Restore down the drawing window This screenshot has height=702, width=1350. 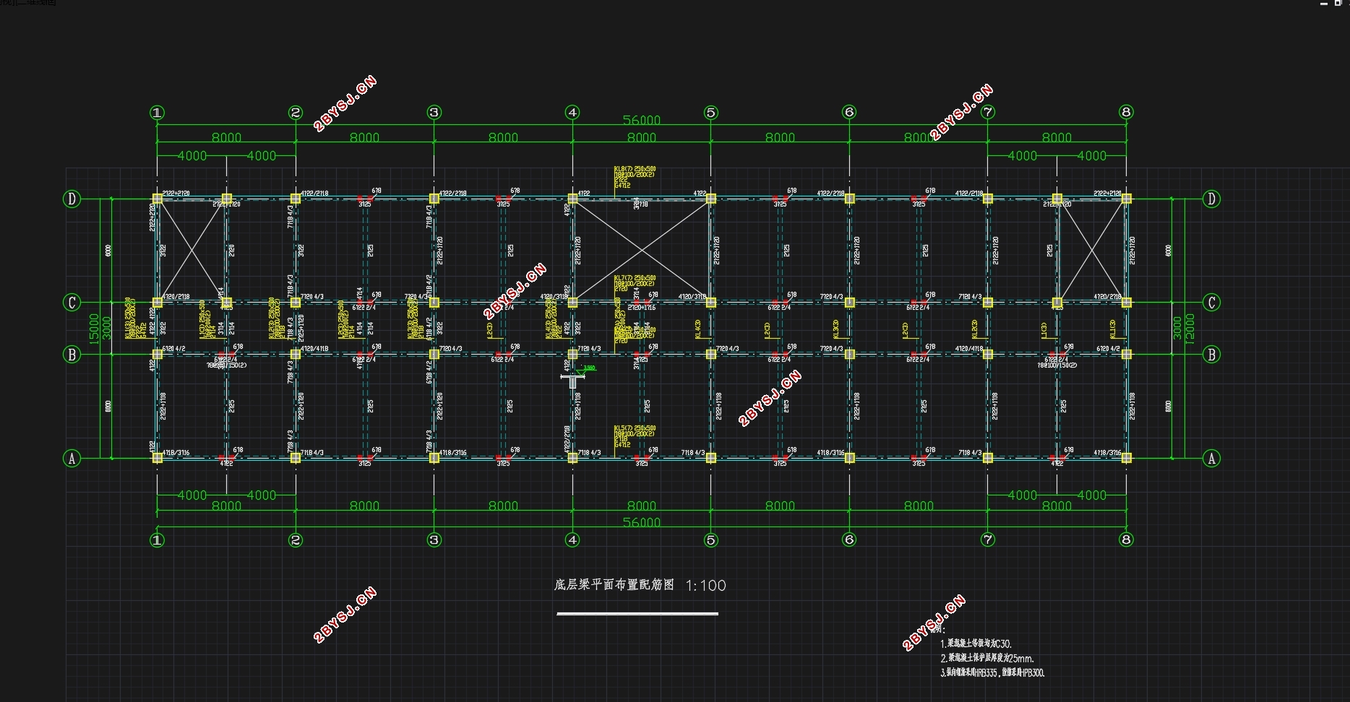point(1338,3)
